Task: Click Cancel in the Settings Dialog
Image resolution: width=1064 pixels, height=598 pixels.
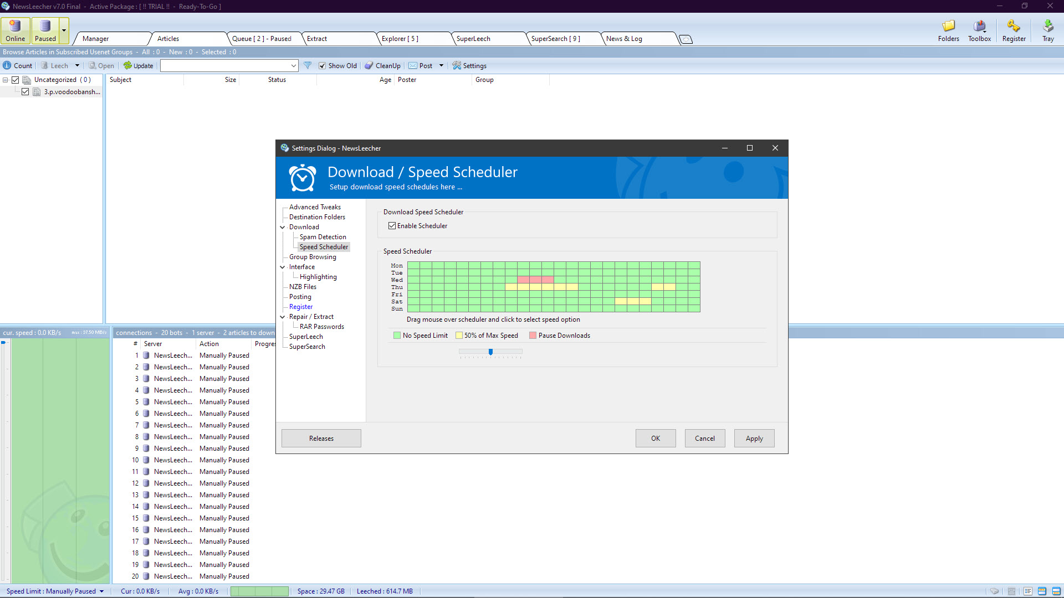Action: click(705, 439)
